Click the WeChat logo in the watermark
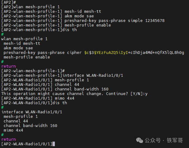Screen dimensions: 189x148 click(139, 140)
